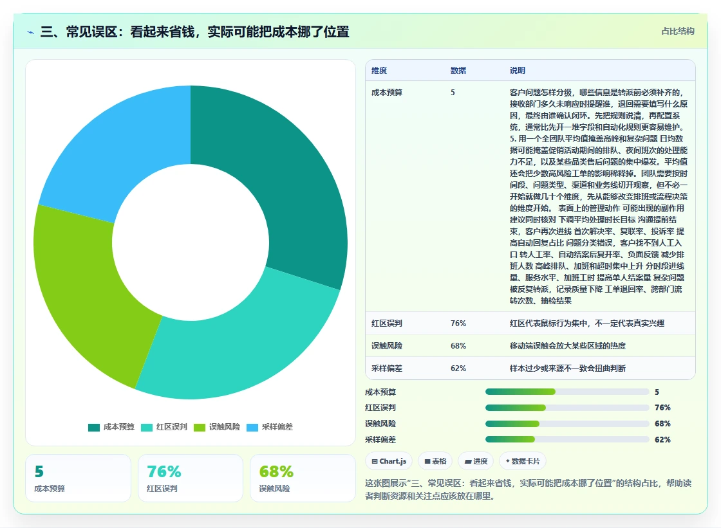The width and height of the screenshot is (721, 528).
Task: Toggle 误触风险 legend swatch in chart
Action: coord(200,428)
